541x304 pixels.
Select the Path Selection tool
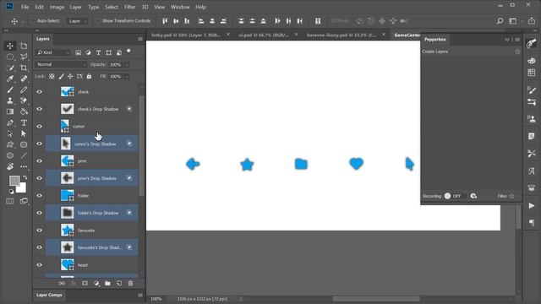coord(10,133)
